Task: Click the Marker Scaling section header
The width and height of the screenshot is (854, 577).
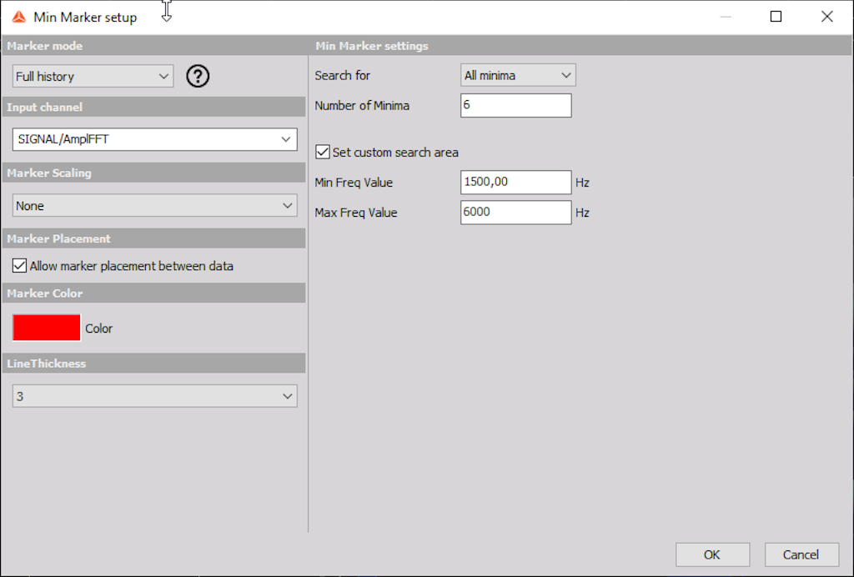Action: (154, 173)
